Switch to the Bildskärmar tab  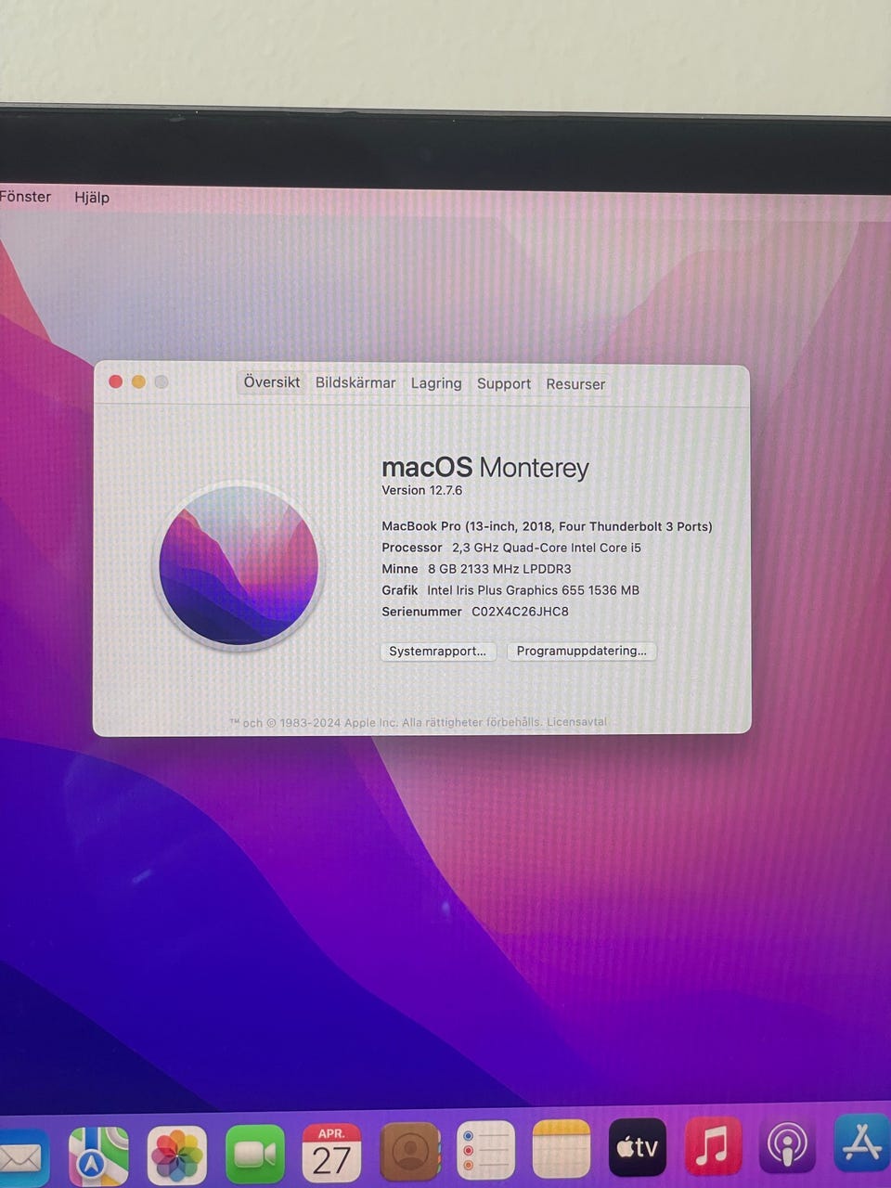tap(355, 382)
